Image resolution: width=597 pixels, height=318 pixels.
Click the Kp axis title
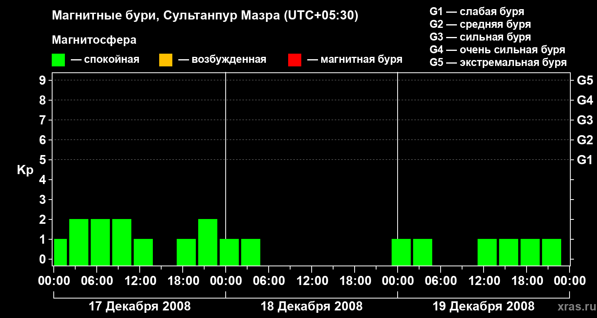click(25, 170)
